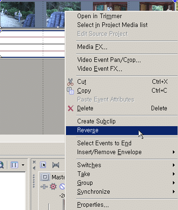Expand the Synchronize submenu
Screen dimensions: 178x210
coord(122,192)
